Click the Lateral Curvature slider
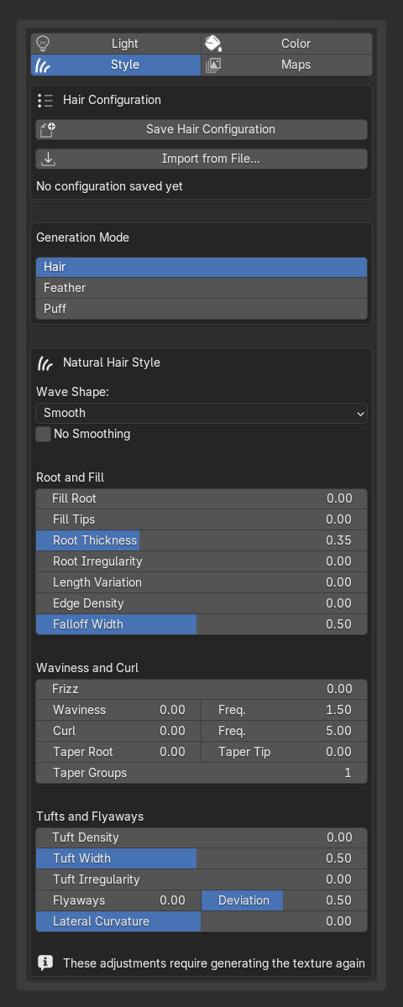This screenshot has width=403, height=1007. click(201, 921)
